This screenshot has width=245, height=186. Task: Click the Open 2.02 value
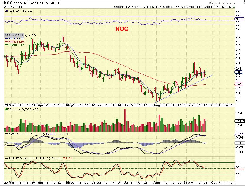(x=122, y=7)
